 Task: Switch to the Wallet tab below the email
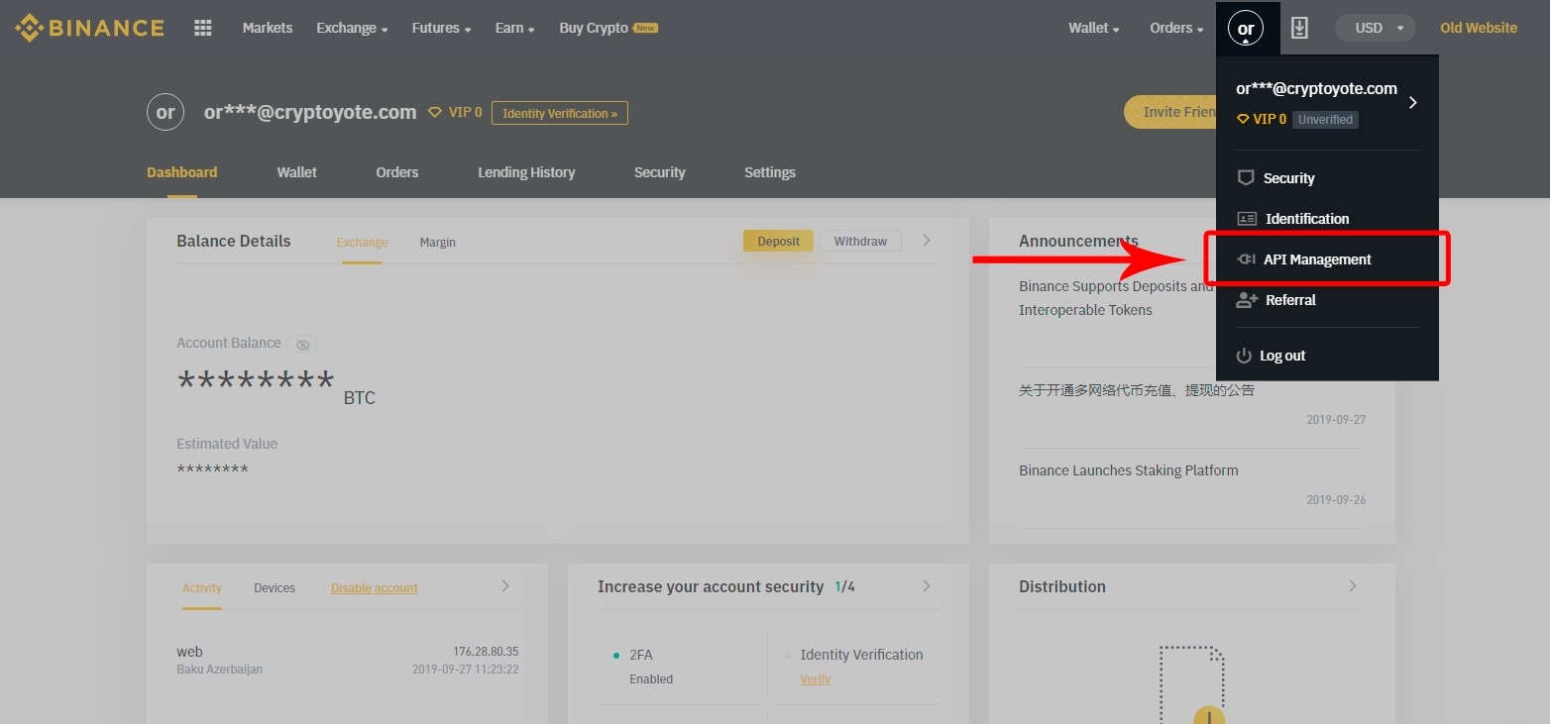tap(296, 172)
